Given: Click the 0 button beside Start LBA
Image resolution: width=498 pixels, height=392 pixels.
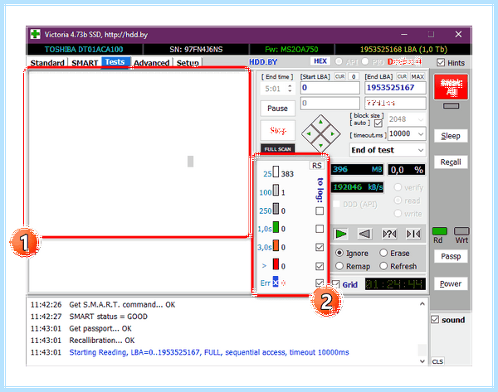Looking at the screenshot, I should click(x=354, y=76).
